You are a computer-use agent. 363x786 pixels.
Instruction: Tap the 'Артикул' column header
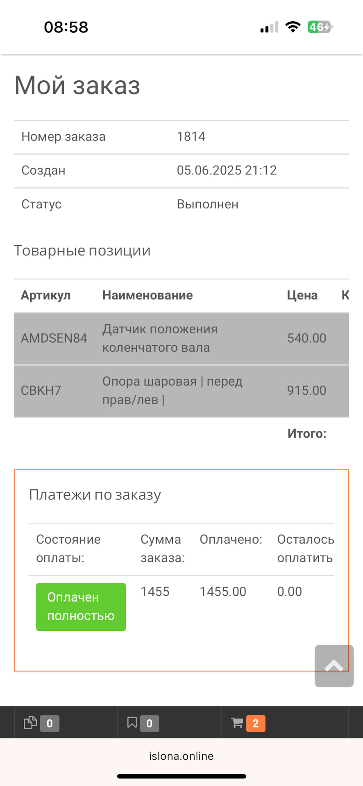(x=46, y=295)
